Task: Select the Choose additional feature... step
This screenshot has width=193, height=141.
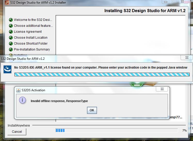Action: [x=33, y=26]
